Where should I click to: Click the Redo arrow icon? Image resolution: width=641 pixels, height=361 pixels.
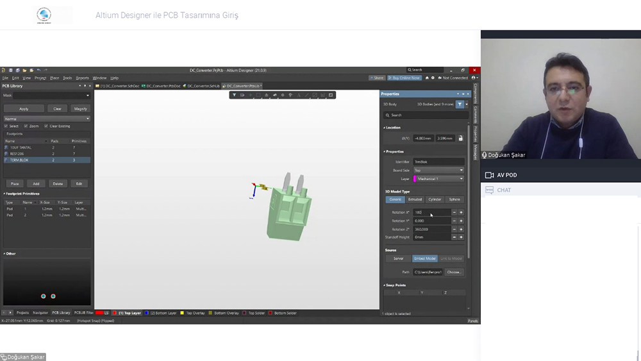tap(46, 71)
